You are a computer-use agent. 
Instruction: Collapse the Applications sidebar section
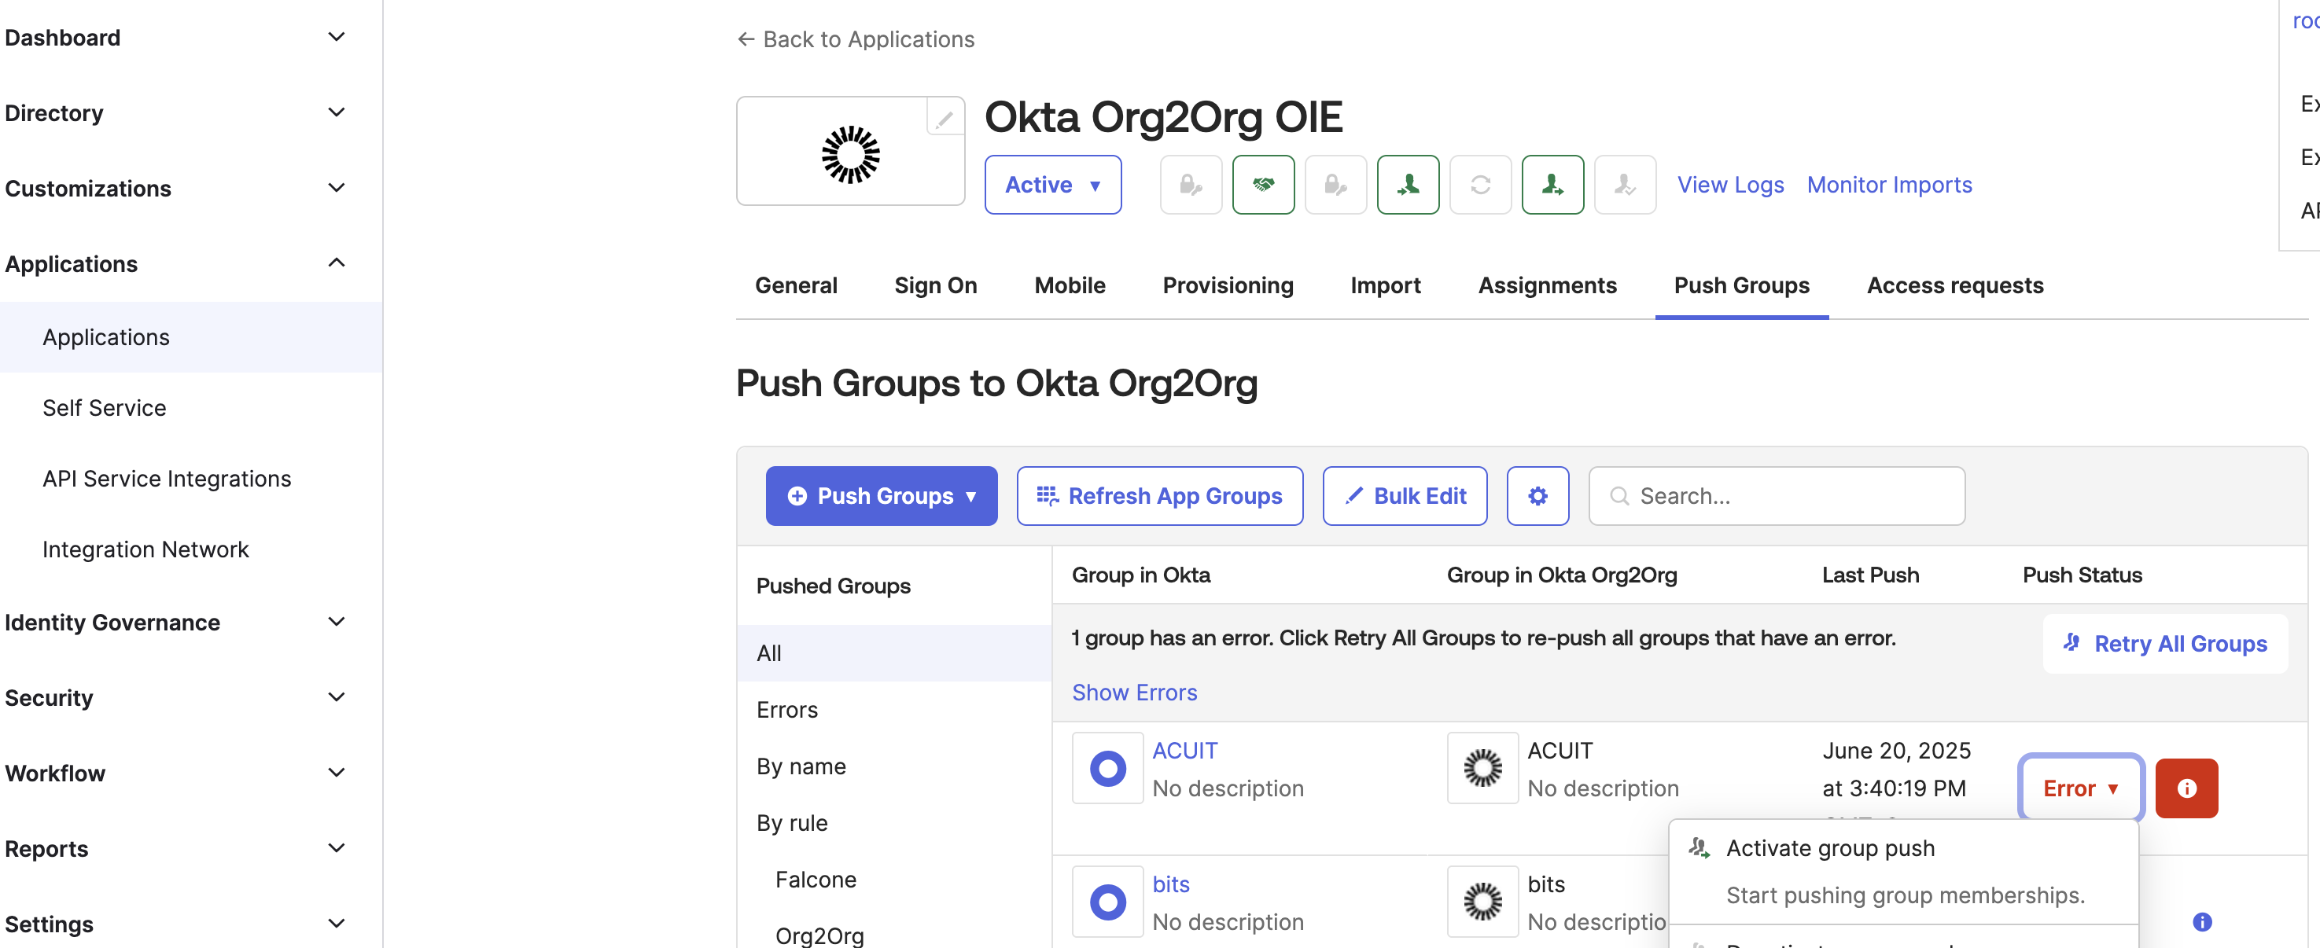[x=336, y=263]
